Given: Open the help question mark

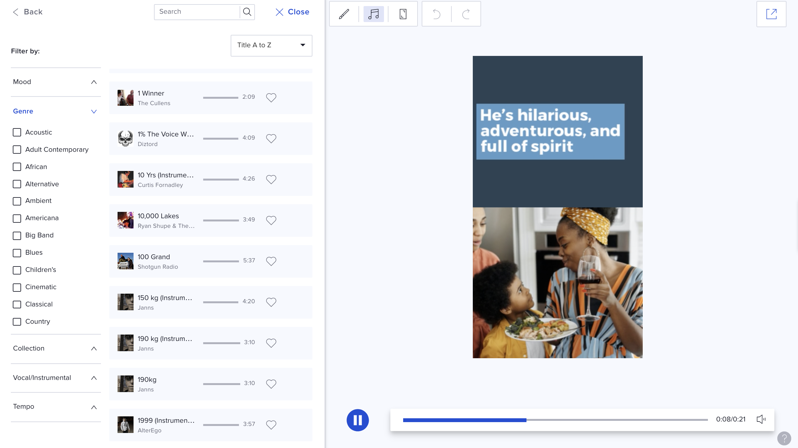Looking at the screenshot, I should tap(784, 438).
